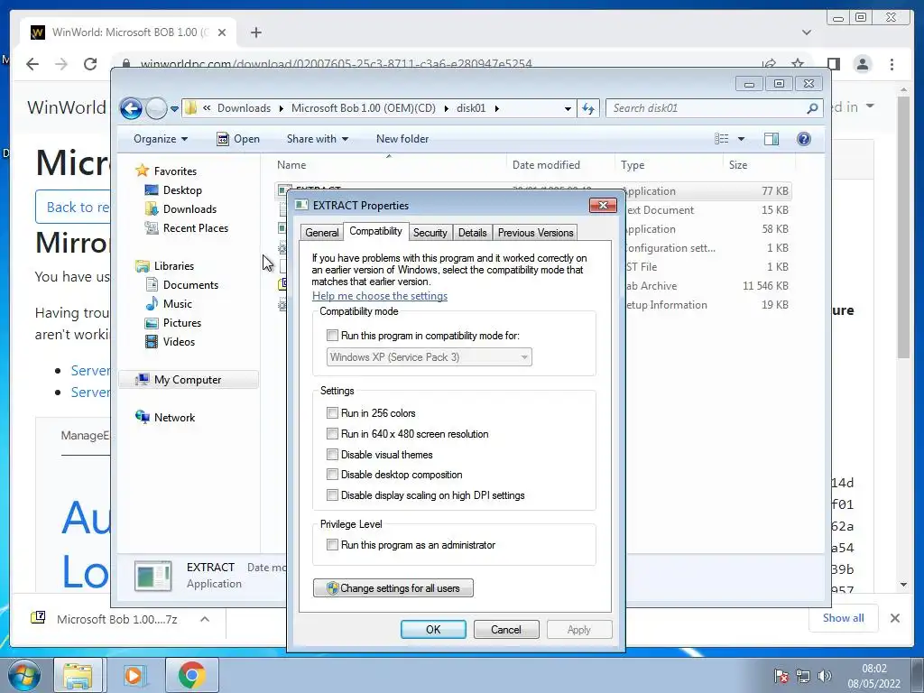Image resolution: width=924 pixels, height=693 pixels.
Task: Click Cancel in EXTRACT Properties
Action: [506, 629]
